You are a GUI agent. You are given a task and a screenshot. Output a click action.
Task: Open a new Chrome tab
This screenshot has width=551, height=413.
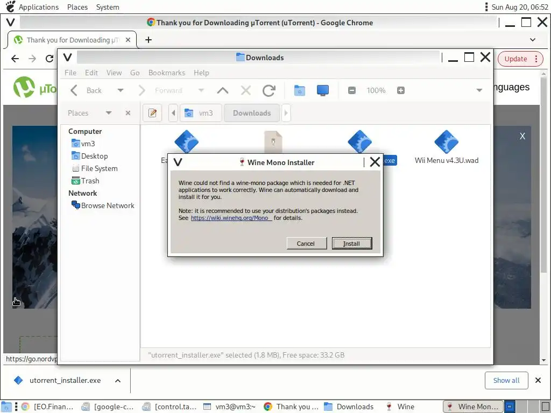[149, 40]
